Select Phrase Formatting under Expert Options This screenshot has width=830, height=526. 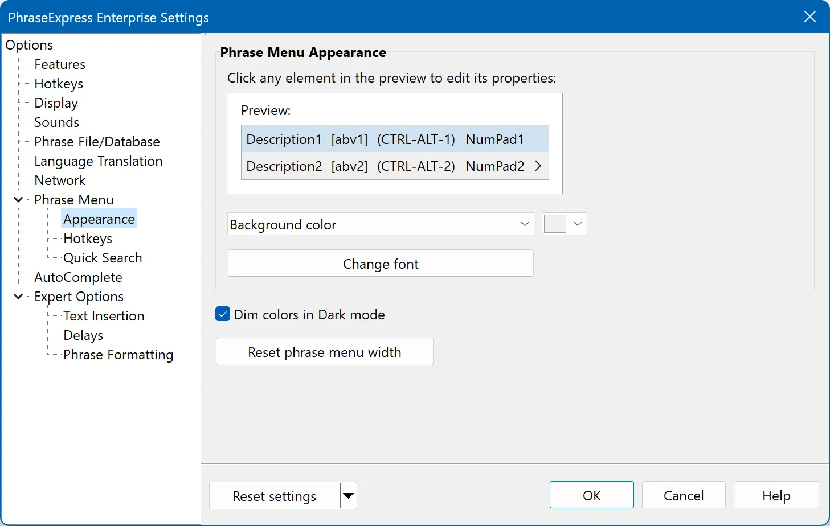(118, 354)
